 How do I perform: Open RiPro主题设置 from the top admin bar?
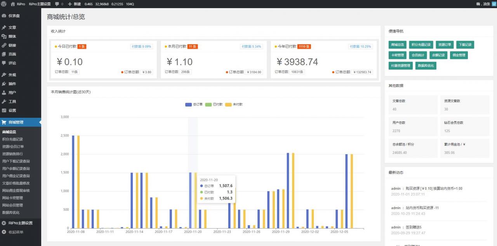coord(39,4)
